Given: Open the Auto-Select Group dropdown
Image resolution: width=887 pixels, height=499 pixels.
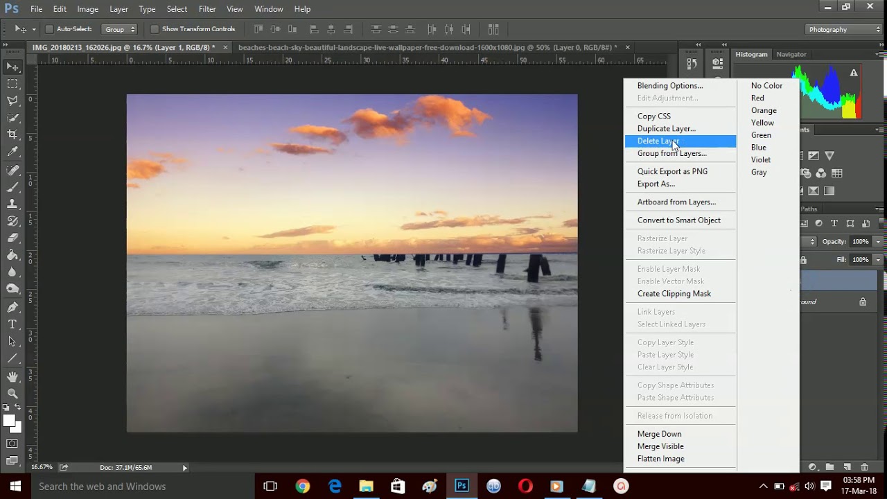Looking at the screenshot, I should pyautogui.click(x=119, y=29).
